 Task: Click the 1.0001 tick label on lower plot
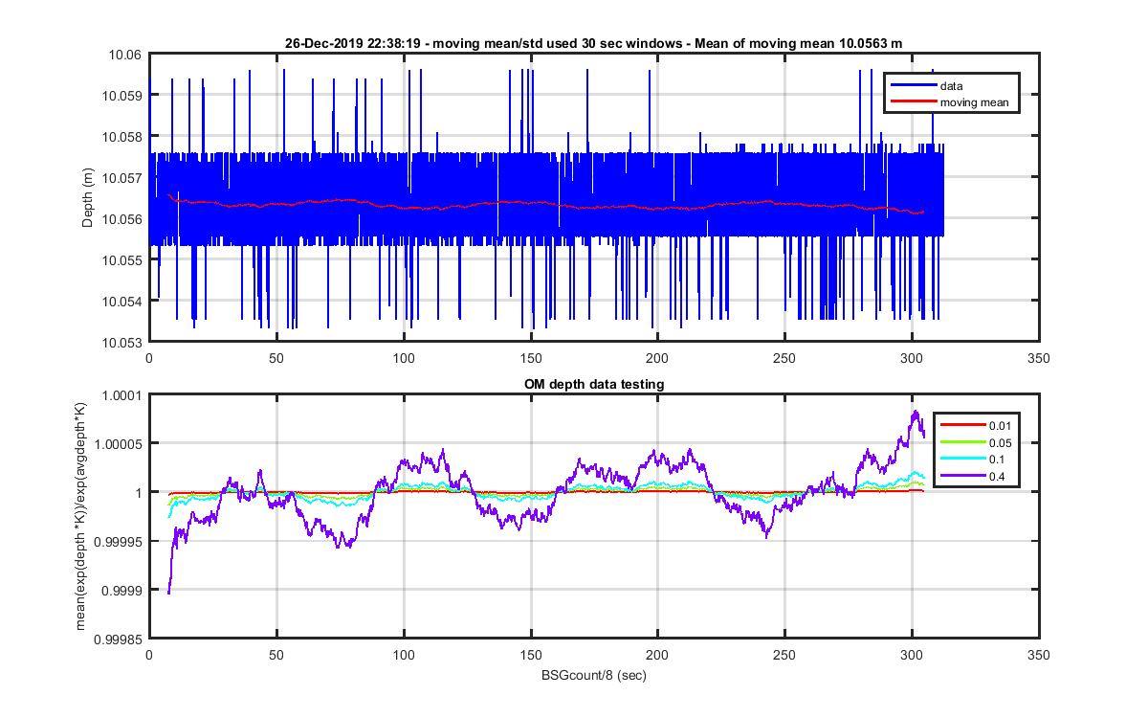(123, 395)
